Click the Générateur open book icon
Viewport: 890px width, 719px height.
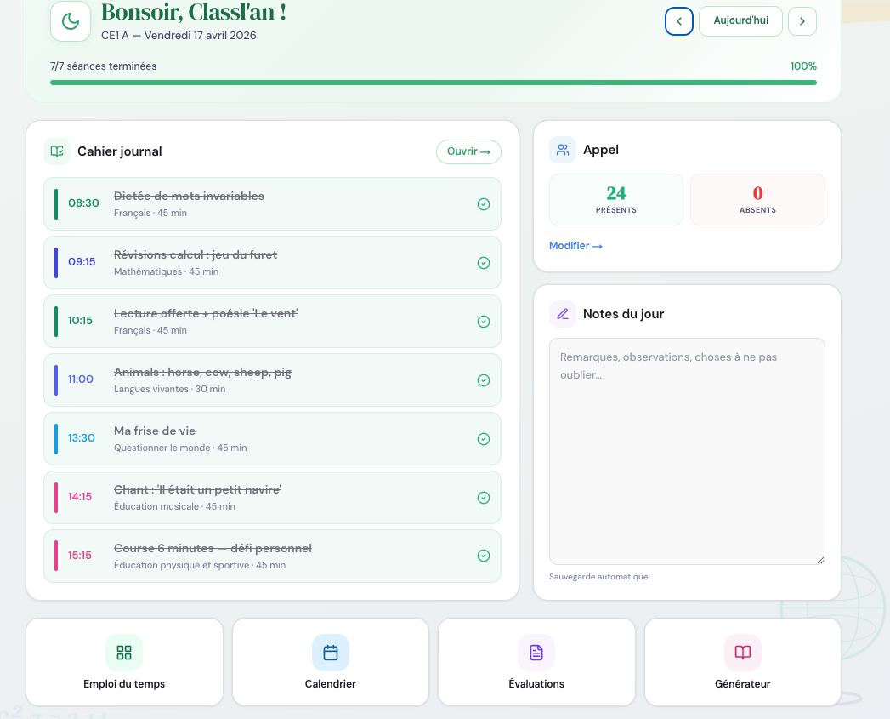[742, 653]
